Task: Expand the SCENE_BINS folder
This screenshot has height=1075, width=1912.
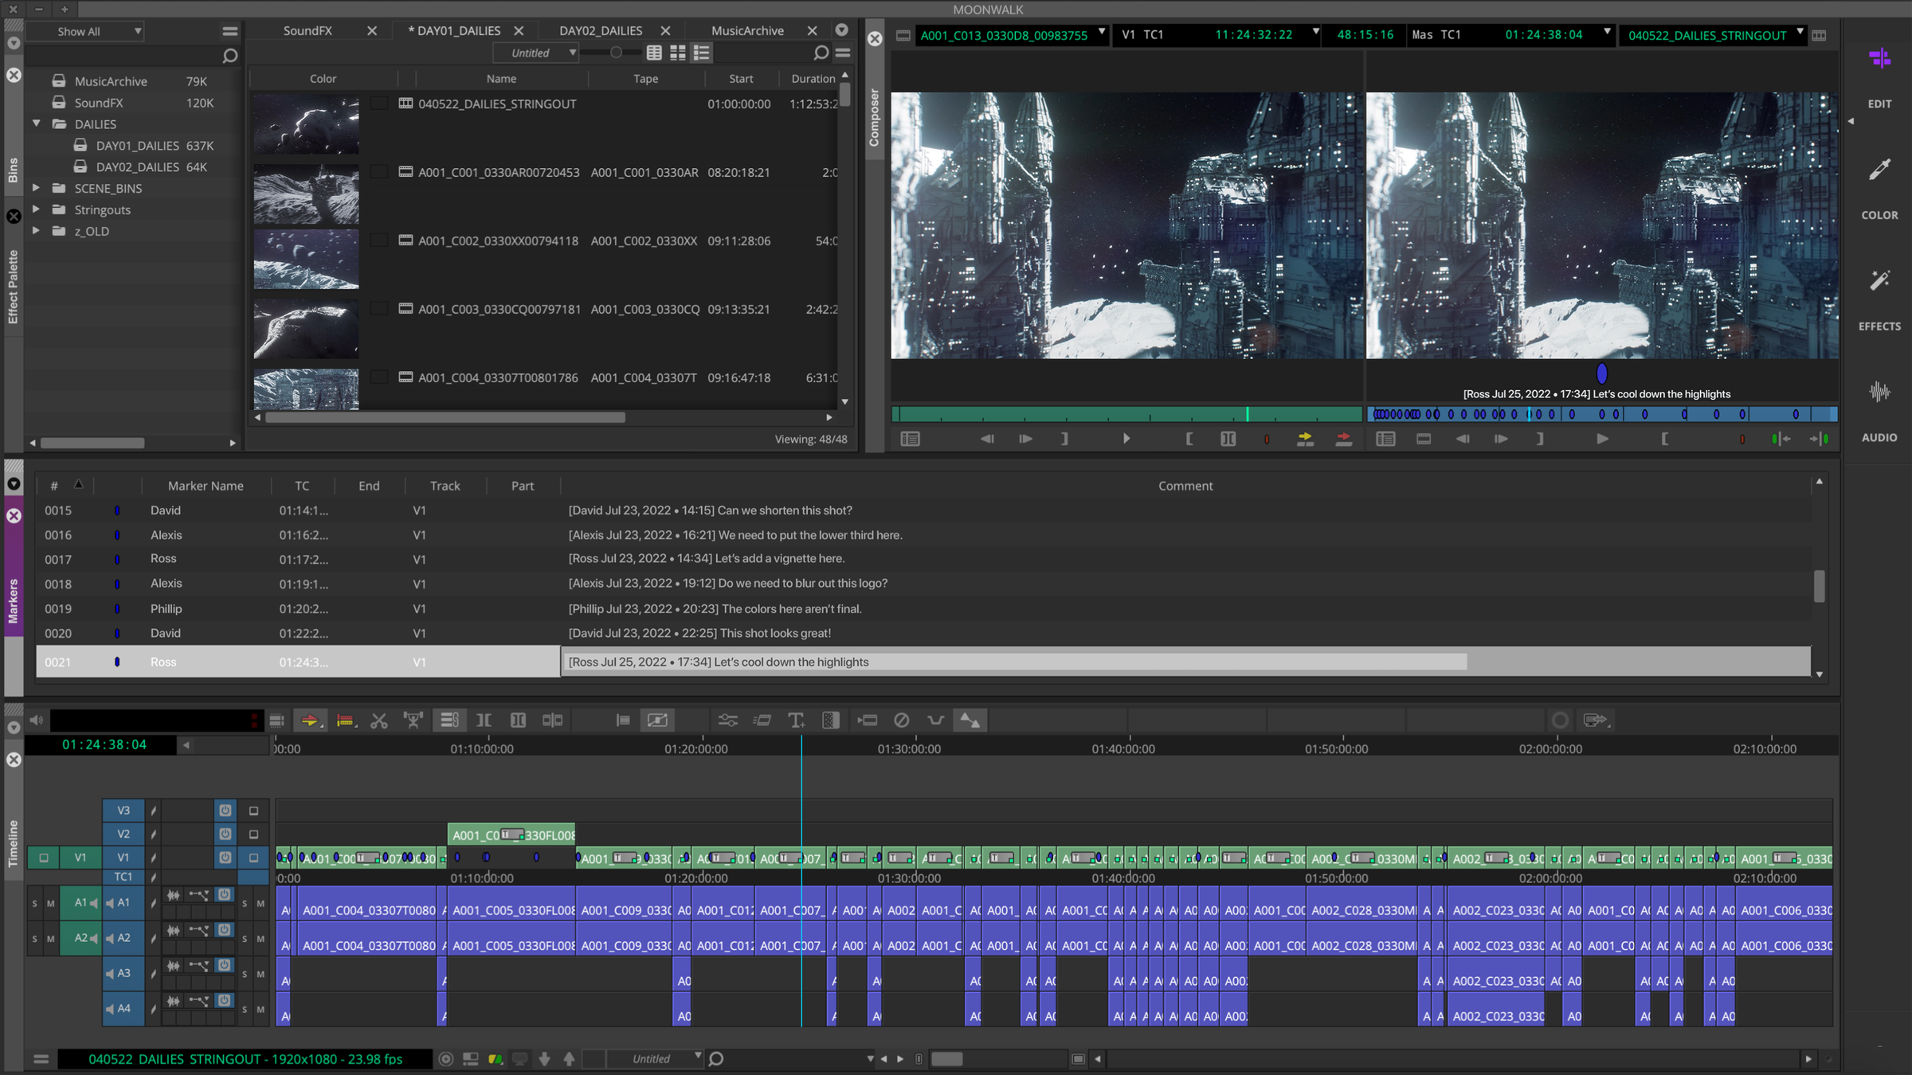Action: pyautogui.click(x=36, y=188)
